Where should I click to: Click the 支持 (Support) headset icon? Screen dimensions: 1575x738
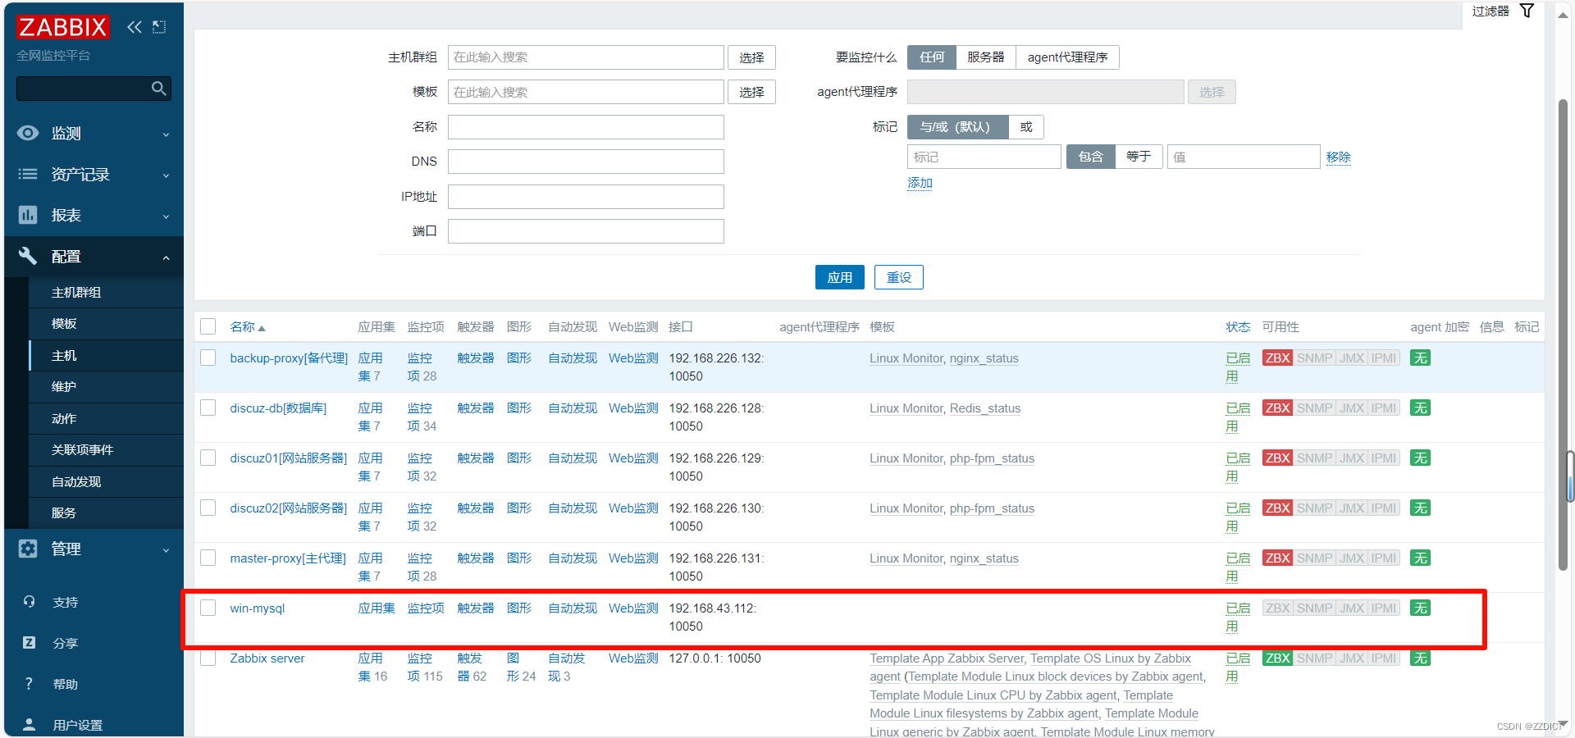click(28, 601)
